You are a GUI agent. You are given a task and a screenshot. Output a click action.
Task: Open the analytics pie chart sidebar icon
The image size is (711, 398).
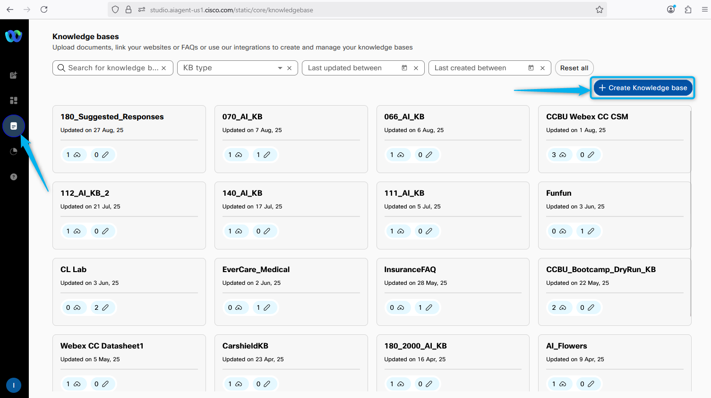[14, 151]
